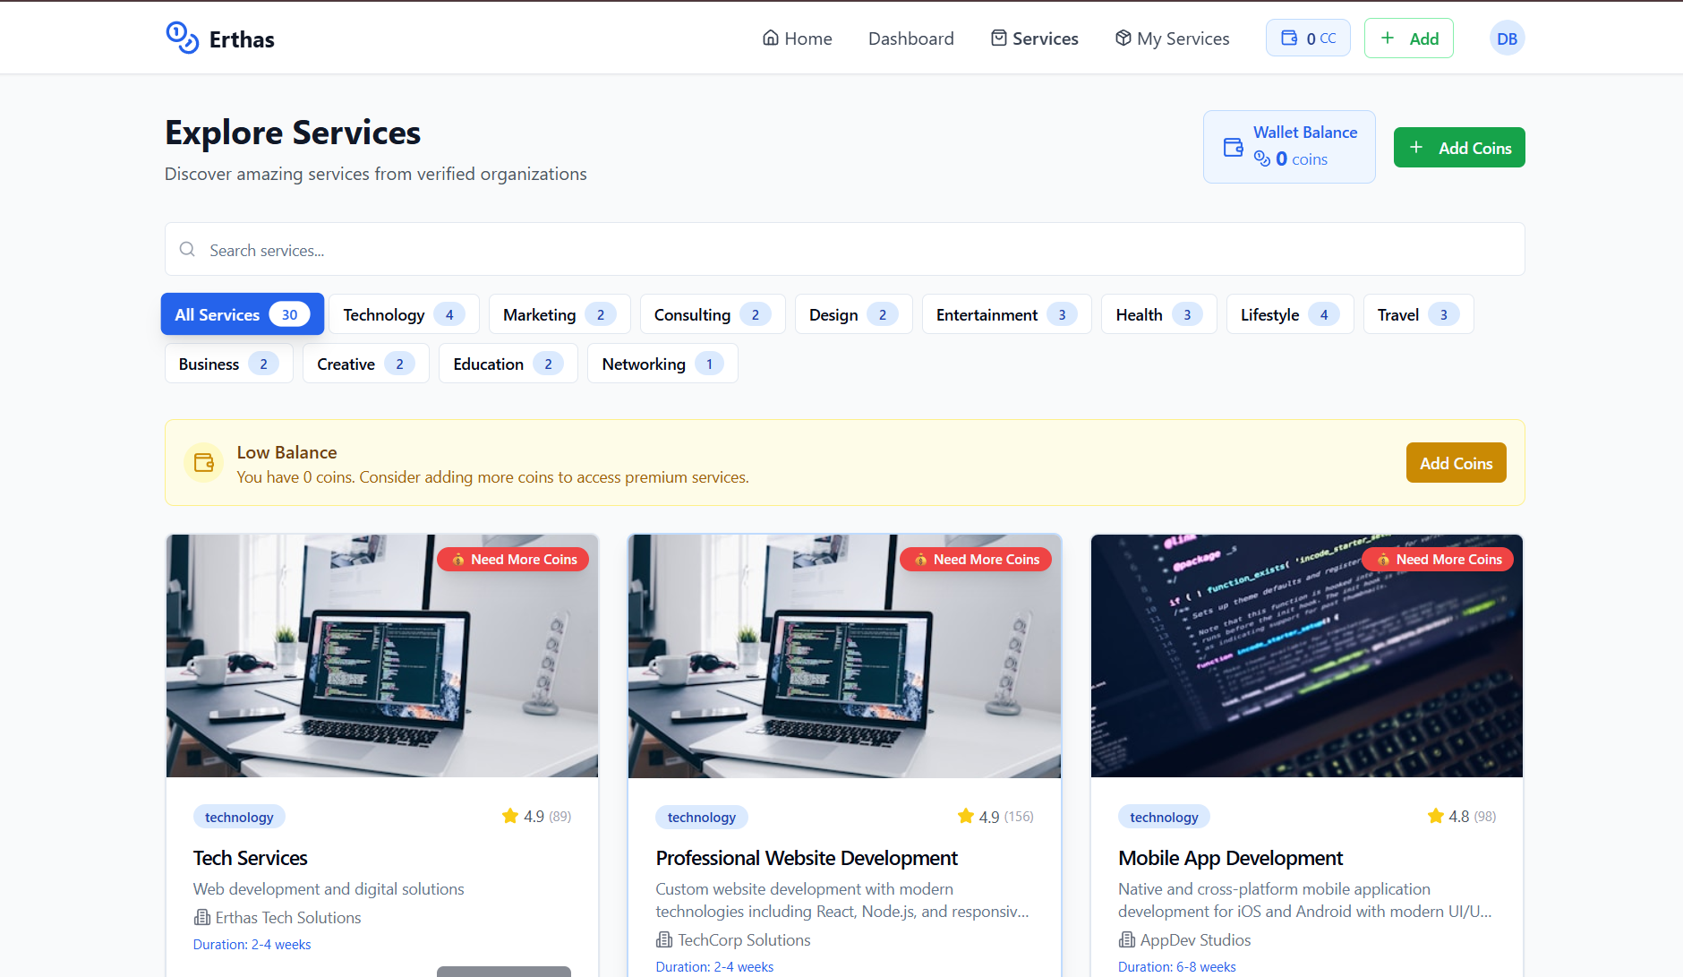
Task: Click Need More Coins badge on Tech Services
Action: click(513, 559)
